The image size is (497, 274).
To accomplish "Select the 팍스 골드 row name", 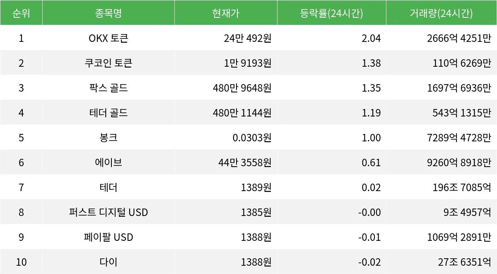I will (109, 88).
